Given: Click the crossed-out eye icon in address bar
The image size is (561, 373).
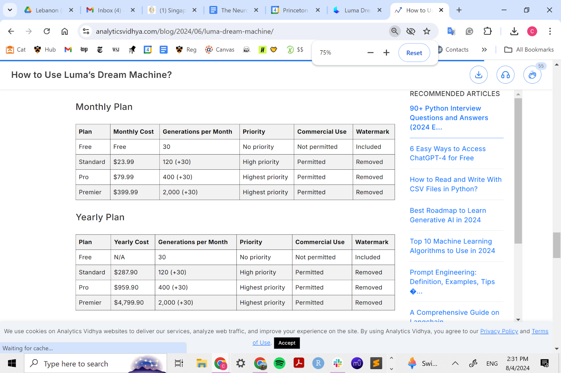Looking at the screenshot, I should pos(411,31).
